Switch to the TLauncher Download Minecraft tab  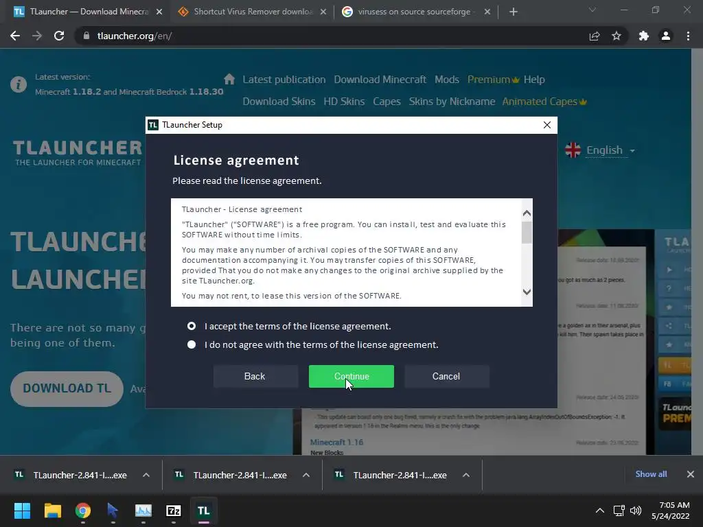pos(89,12)
